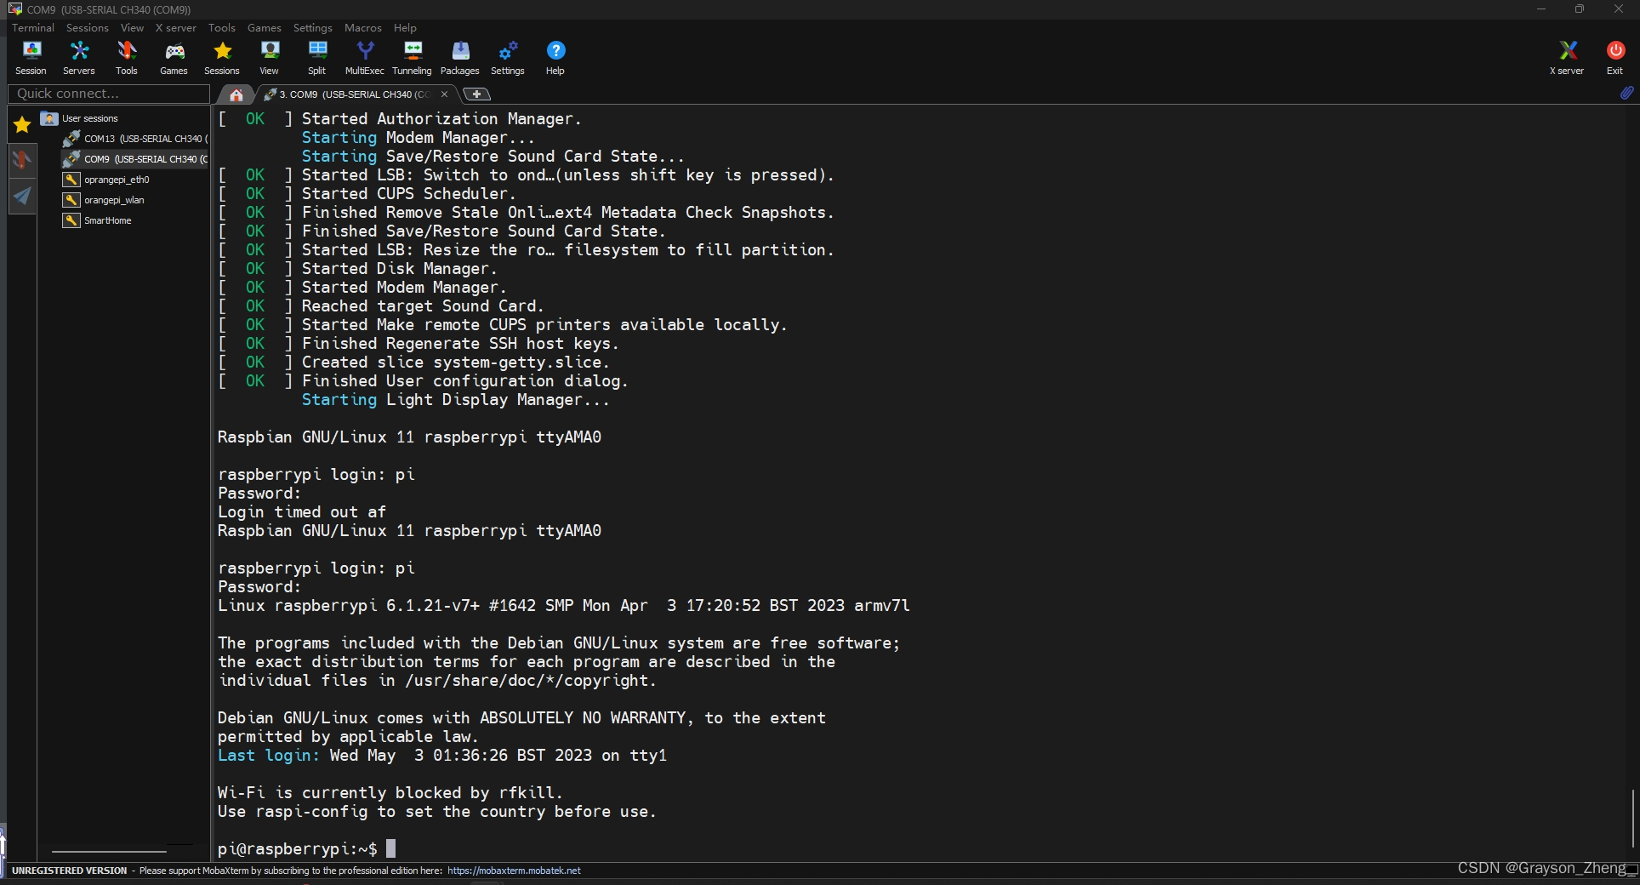Click the Quick connect input field

(109, 94)
